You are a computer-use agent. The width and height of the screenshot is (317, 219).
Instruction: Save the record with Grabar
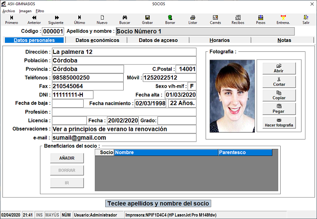[147, 20]
